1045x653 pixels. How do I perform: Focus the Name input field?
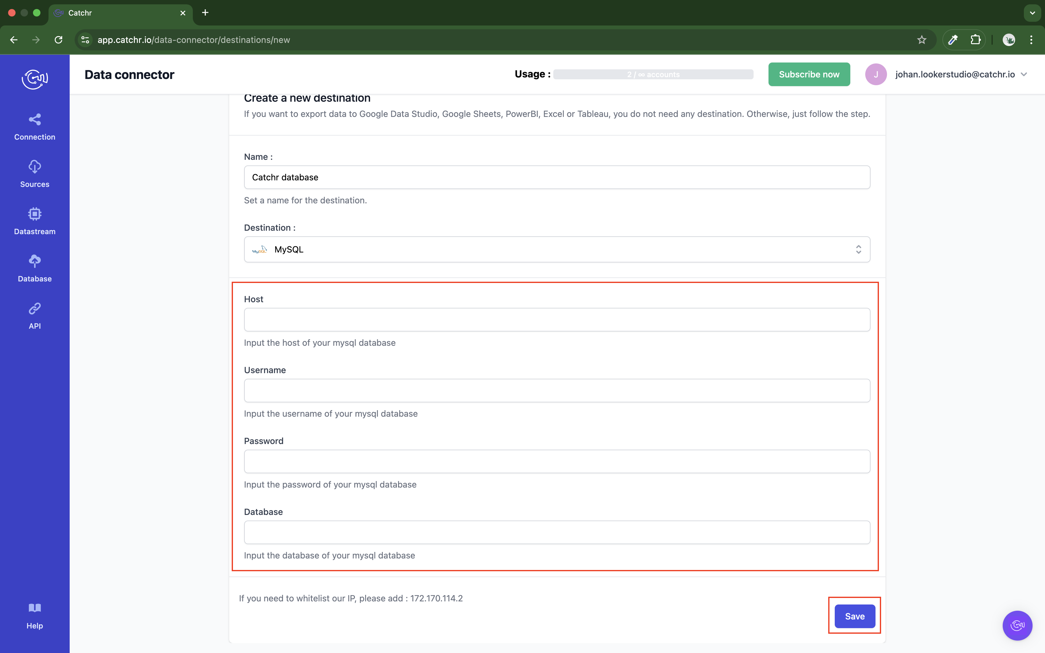(x=557, y=177)
